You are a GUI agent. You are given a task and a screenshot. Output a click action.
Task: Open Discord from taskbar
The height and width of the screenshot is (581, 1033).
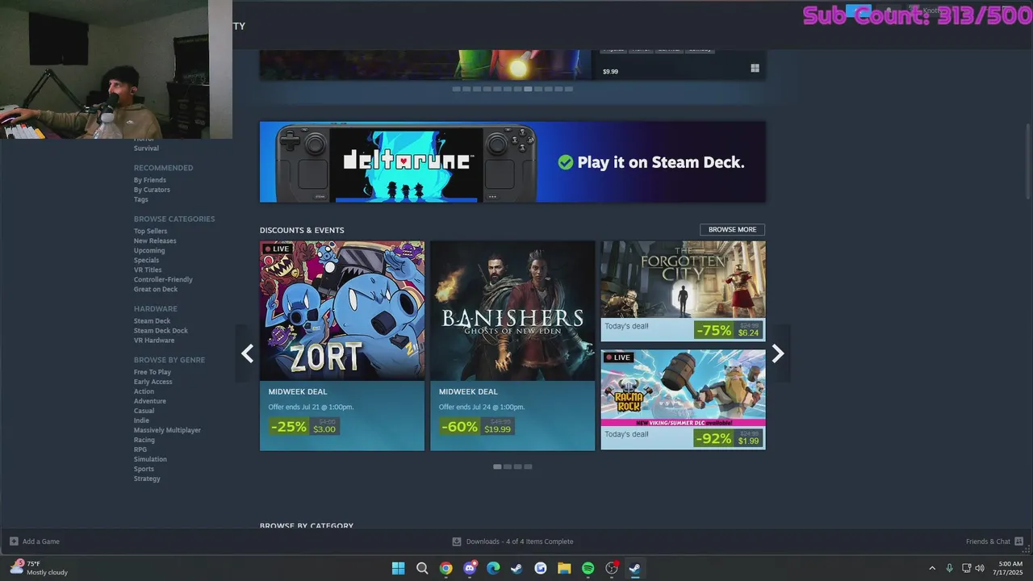pos(470,568)
